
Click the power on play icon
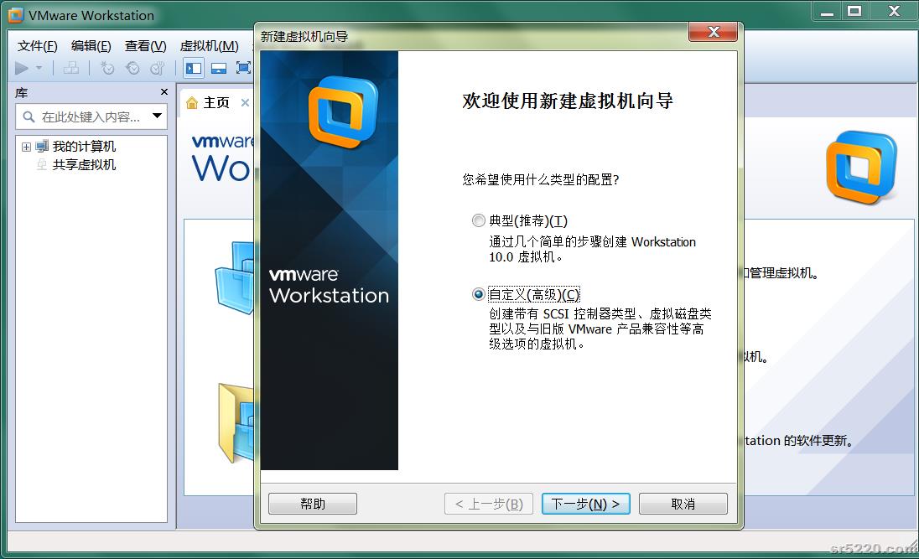coord(22,68)
